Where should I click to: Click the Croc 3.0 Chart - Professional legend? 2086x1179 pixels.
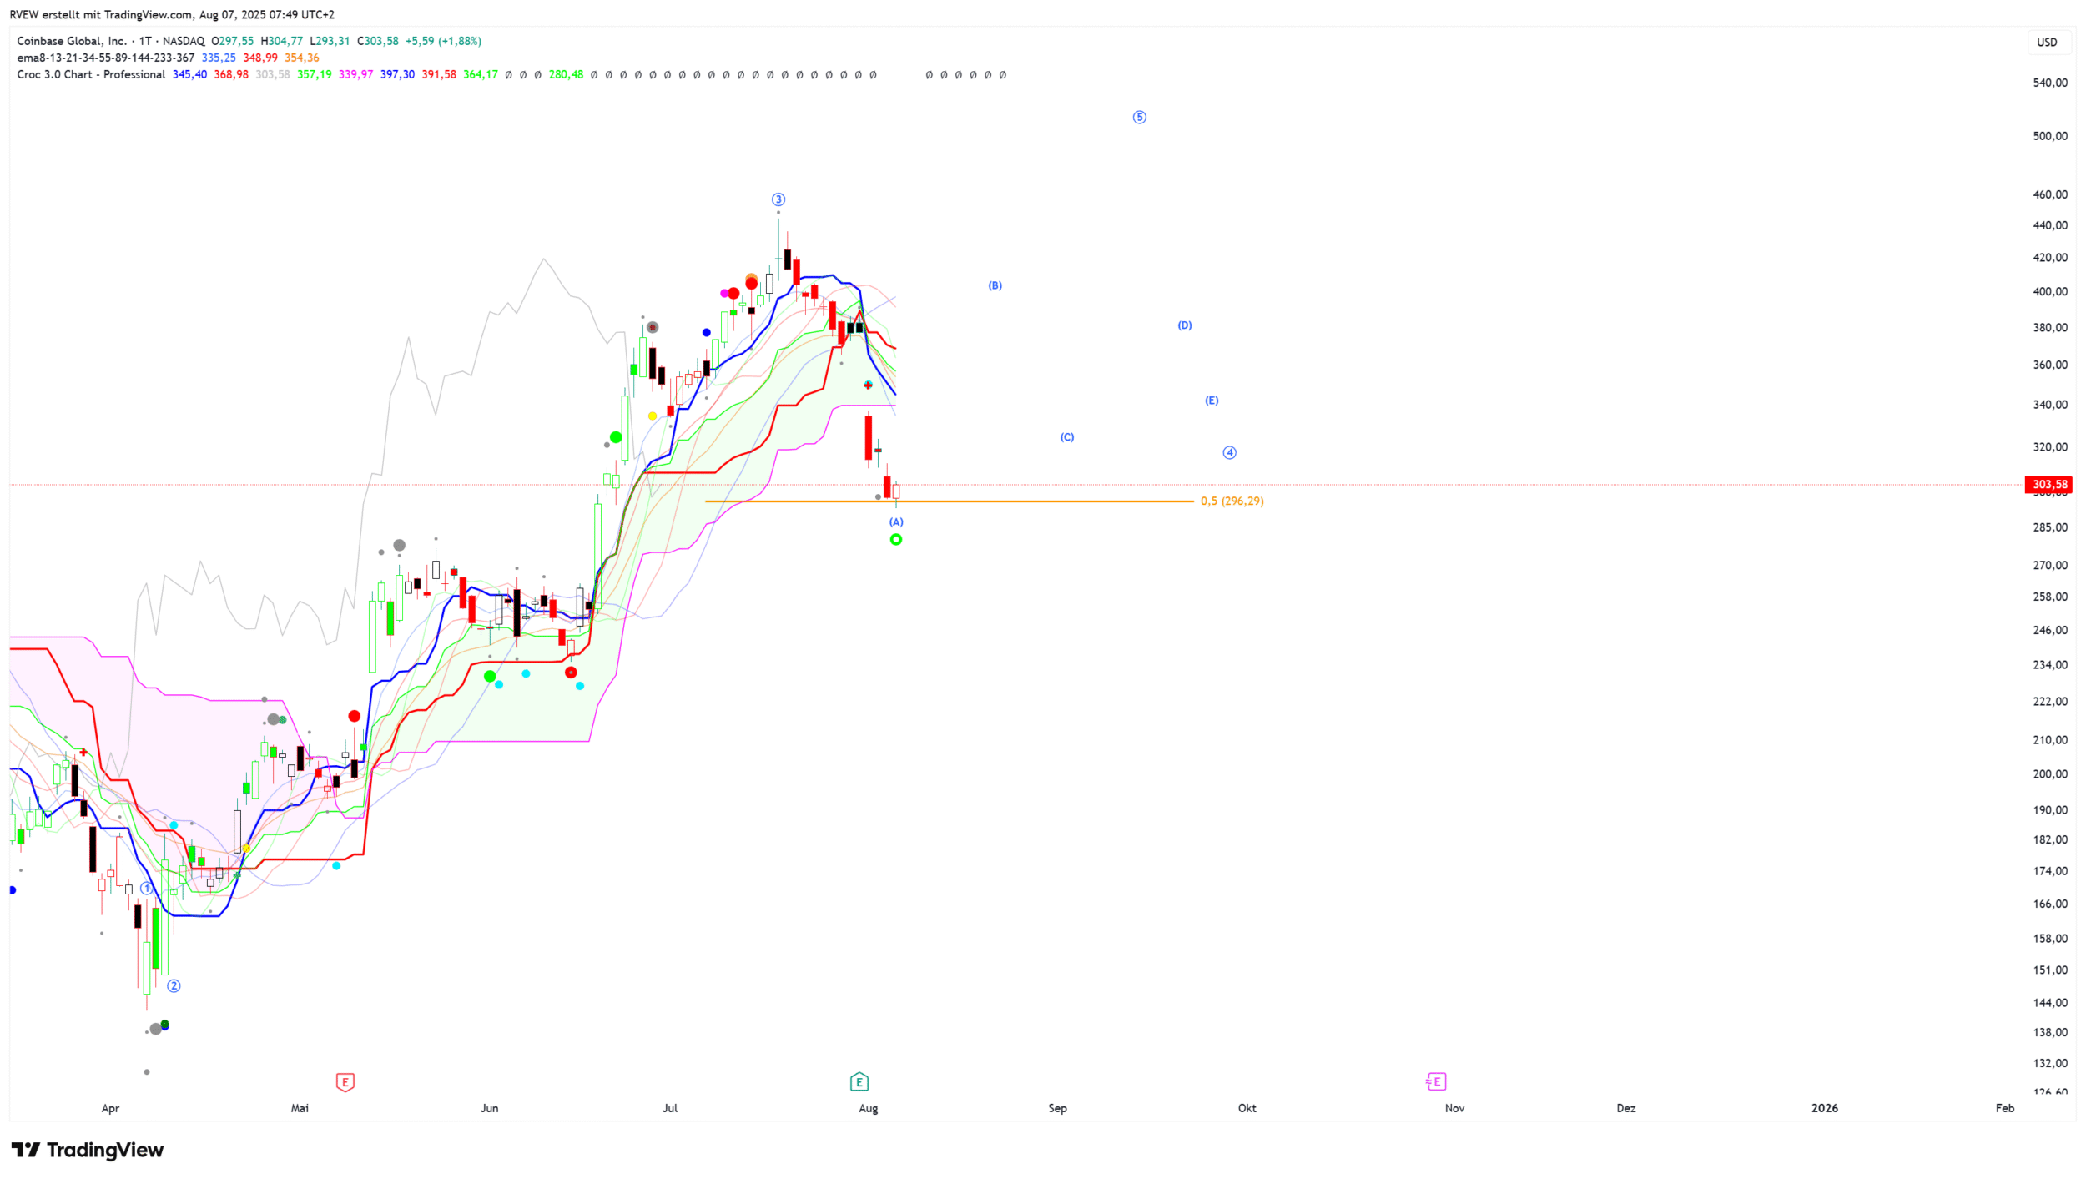(x=91, y=74)
